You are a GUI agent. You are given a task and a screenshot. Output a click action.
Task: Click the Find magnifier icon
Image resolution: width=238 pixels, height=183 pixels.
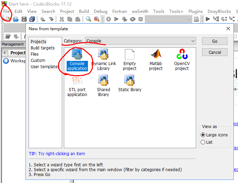[89, 19]
